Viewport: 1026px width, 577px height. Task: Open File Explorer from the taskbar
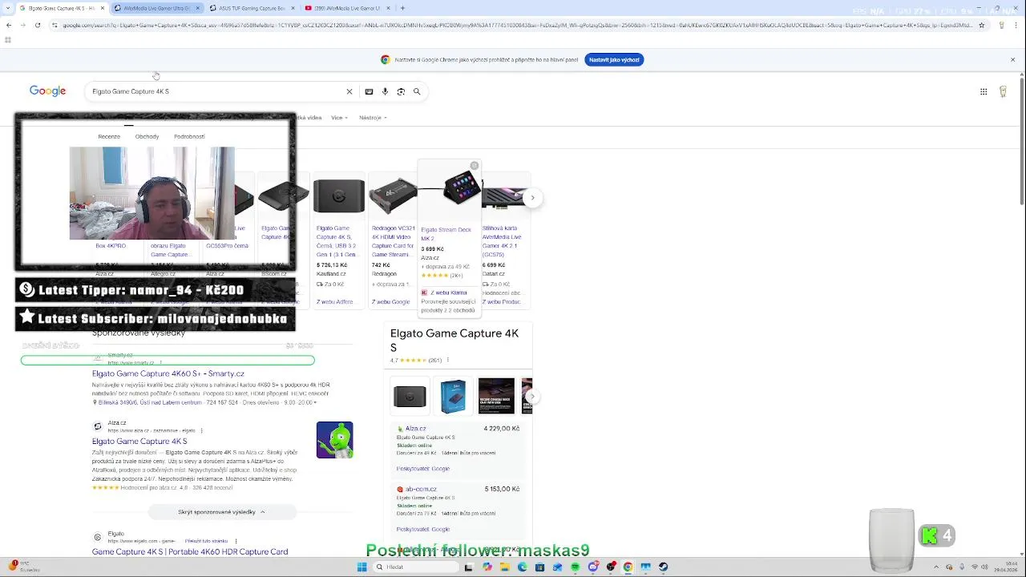coord(504,567)
